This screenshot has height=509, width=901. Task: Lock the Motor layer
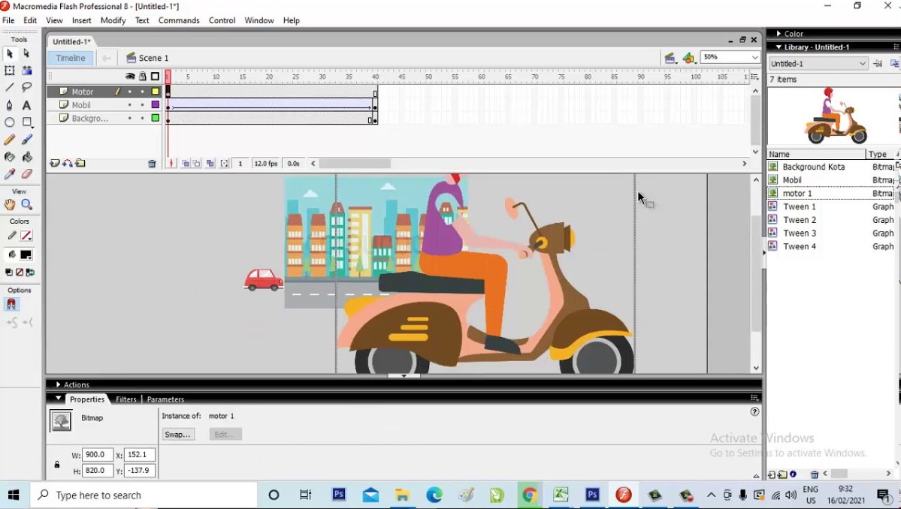[142, 92]
